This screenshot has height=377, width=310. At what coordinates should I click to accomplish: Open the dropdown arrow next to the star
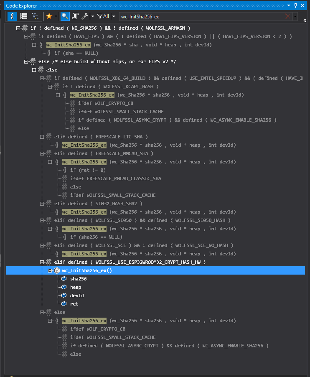click(56, 16)
